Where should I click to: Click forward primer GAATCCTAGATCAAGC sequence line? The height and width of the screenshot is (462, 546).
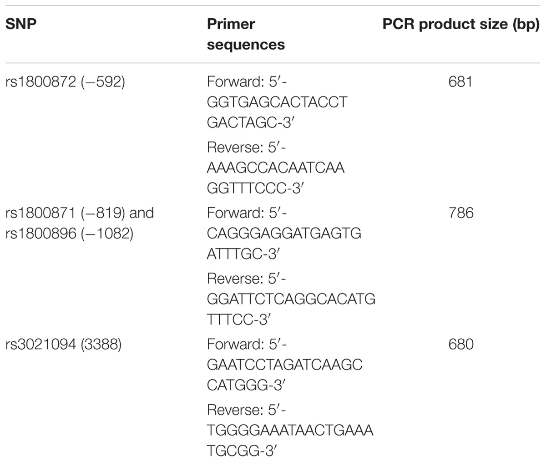point(284,365)
